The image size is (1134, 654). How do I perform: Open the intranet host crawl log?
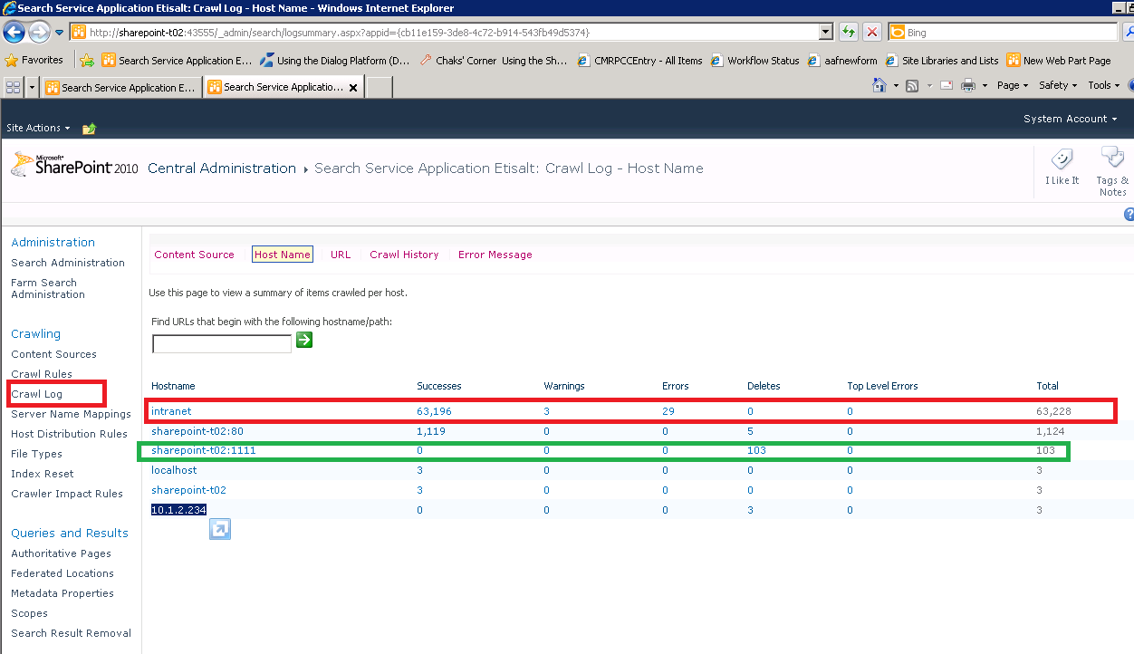click(x=171, y=410)
